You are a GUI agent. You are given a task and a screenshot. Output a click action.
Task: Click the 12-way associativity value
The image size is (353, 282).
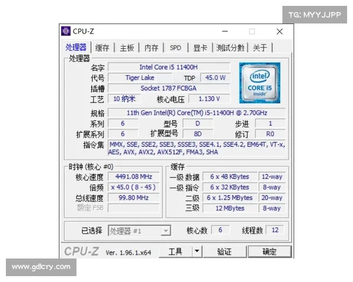coord(272,176)
